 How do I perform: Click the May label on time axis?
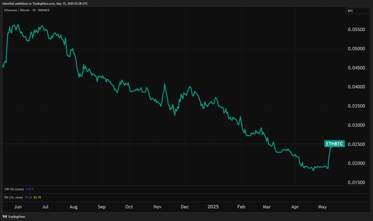tap(322, 207)
